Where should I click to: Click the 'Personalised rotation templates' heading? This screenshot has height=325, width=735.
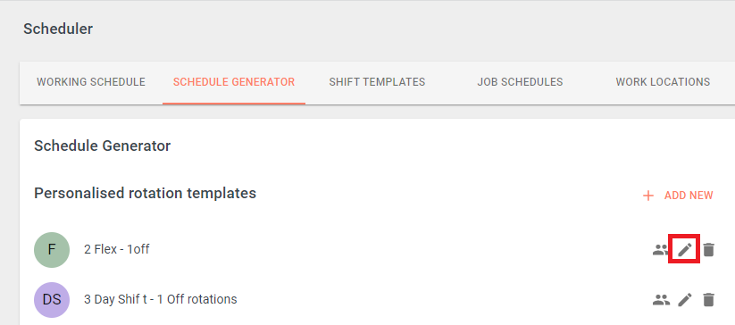[x=146, y=193]
